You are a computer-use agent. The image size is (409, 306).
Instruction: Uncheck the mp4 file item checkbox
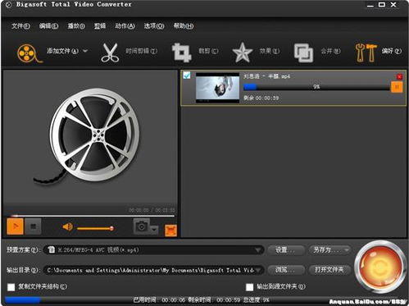187,75
